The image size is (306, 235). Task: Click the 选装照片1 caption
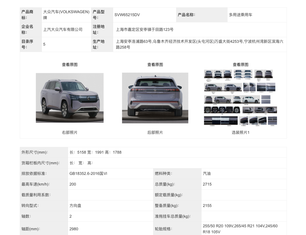point(241,133)
